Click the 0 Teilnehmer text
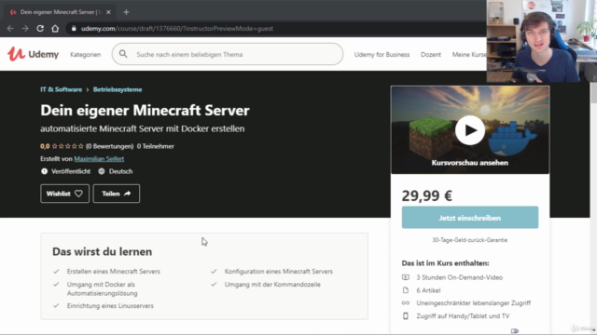Screen dimensions: 597x335 pos(156,146)
